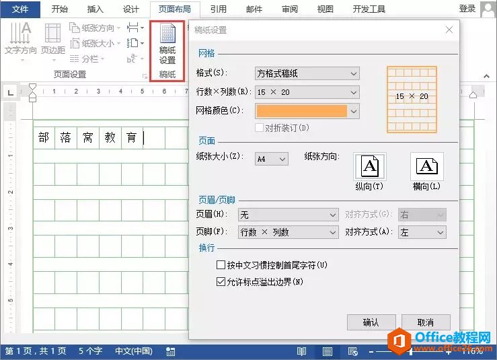The width and height of the screenshot is (497, 360).
Task: Click the user account avatar icon
Action: [488, 9]
